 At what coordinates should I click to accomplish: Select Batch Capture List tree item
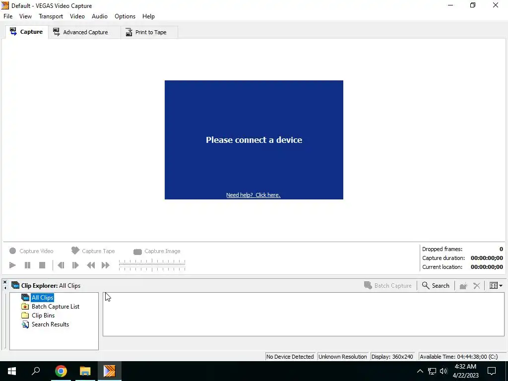click(x=56, y=307)
